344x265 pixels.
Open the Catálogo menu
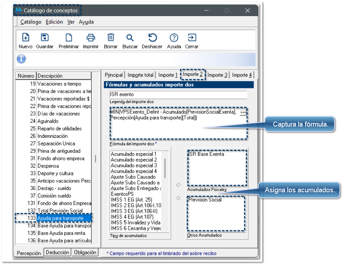pos(31,22)
